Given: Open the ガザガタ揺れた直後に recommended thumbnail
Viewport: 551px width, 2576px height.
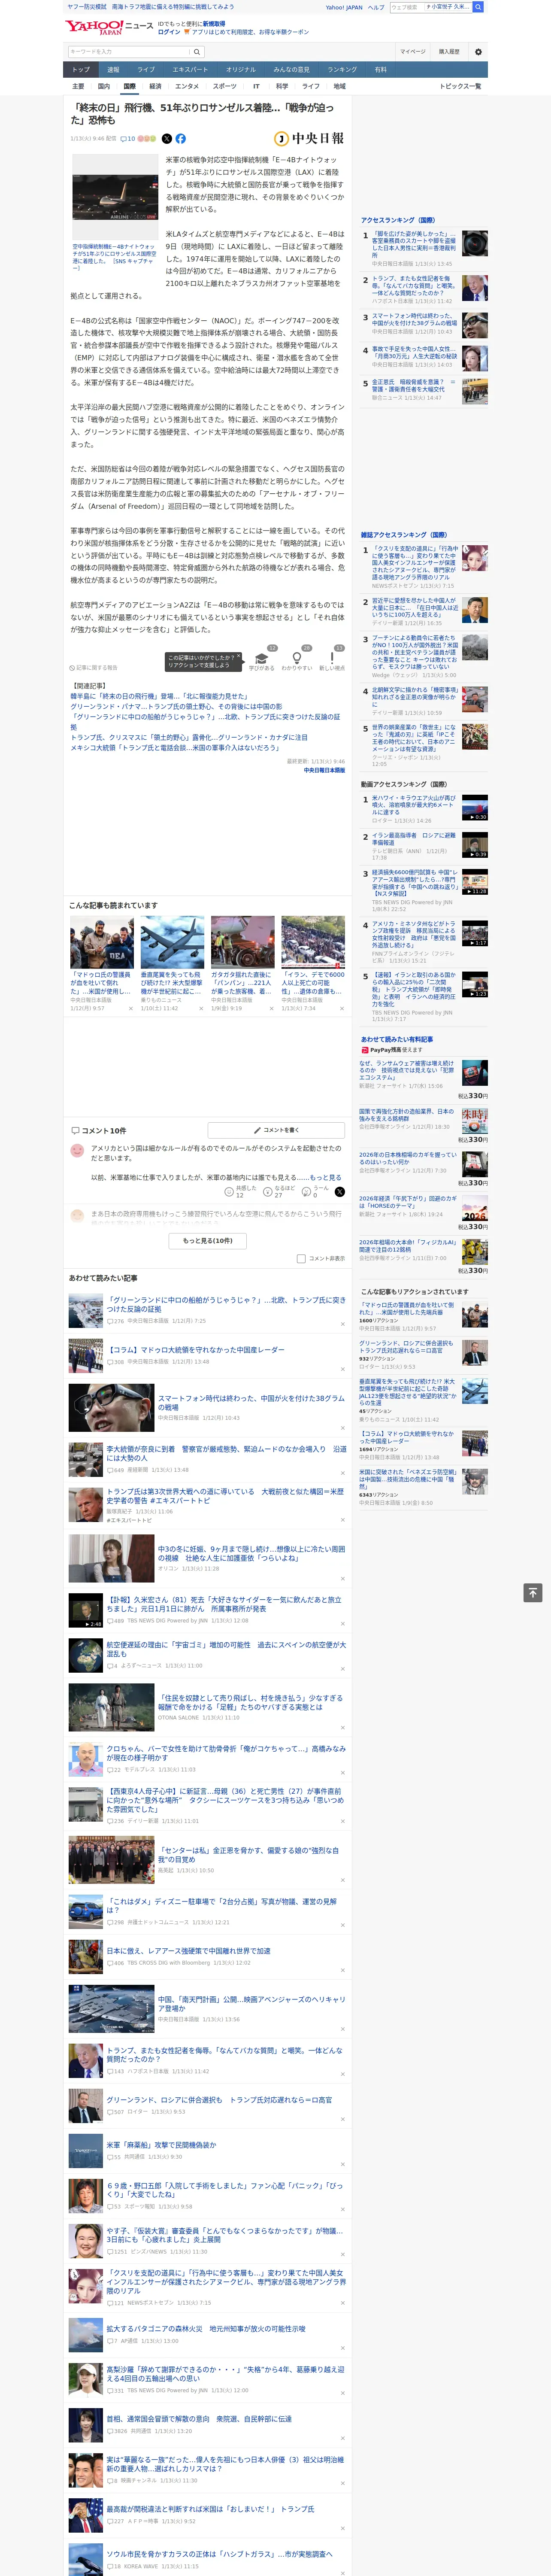Looking at the screenshot, I should pyautogui.click(x=242, y=941).
